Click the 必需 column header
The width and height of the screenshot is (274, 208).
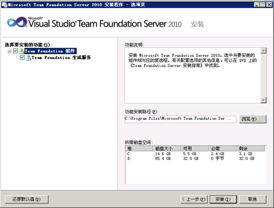point(223,149)
